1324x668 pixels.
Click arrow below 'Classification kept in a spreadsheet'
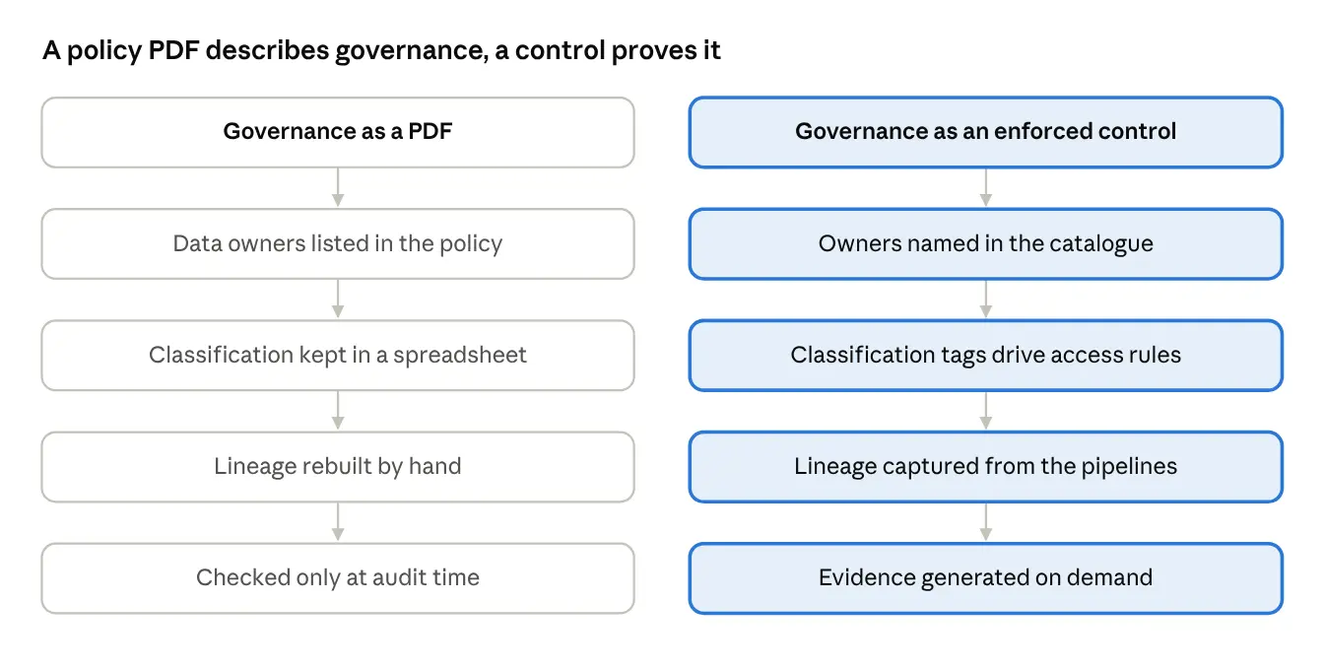tap(338, 410)
